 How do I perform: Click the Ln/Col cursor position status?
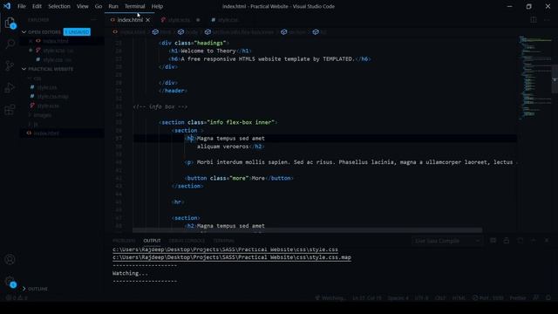(x=367, y=298)
